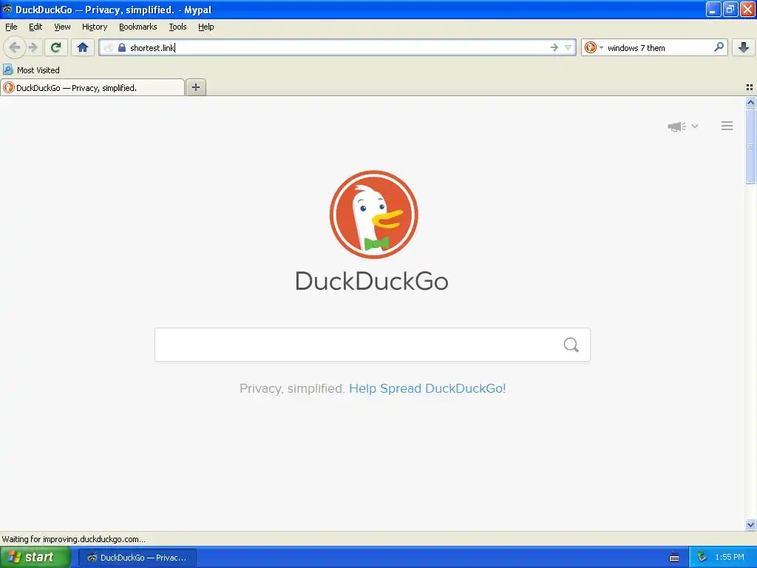Screen dimensions: 757x568
Task: Open the History menu
Action: 95,27
